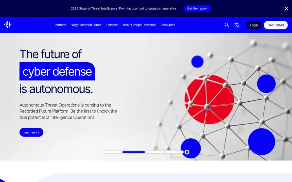Select the active second carousel slide indicator
292x182 pixels.
(133, 152)
